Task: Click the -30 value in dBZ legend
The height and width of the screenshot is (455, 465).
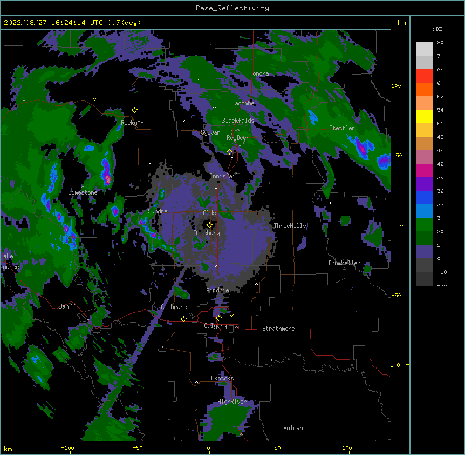Action: point(442,285)
